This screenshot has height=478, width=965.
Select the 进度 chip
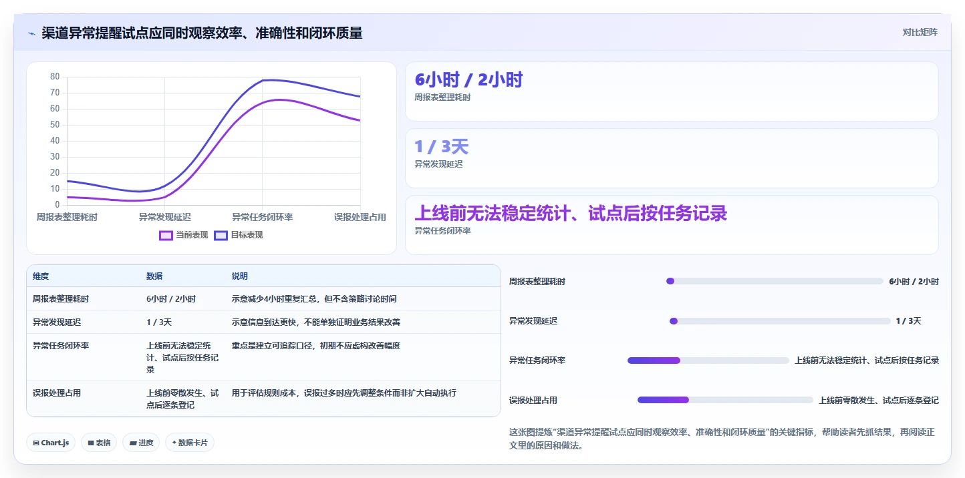pos(141,443)
